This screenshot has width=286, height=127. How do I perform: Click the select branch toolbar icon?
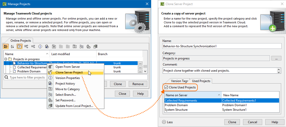(x=82, y=46)
